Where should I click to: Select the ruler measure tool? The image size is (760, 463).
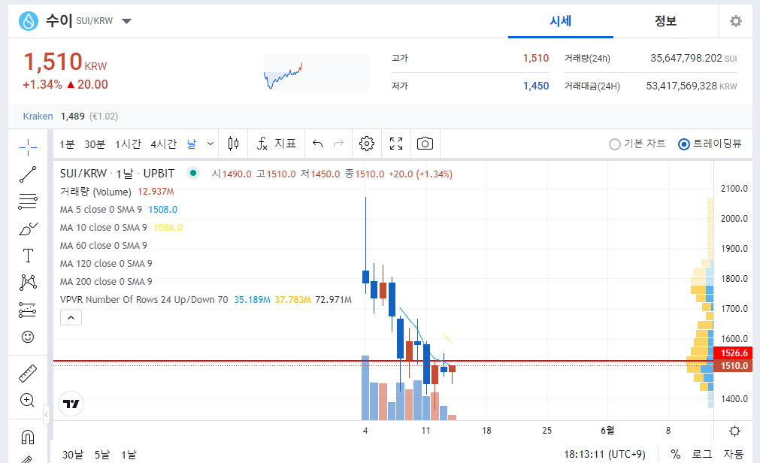coord(28,374)
